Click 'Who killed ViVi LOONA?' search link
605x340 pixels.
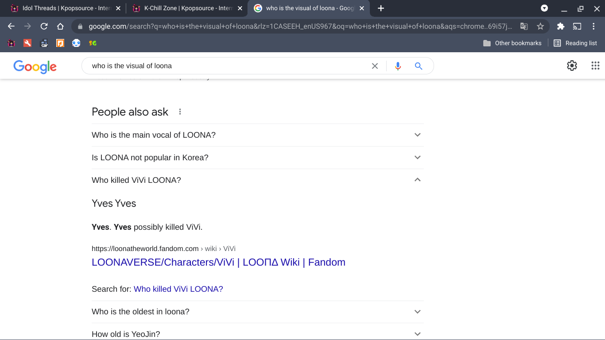pos(178,289)
